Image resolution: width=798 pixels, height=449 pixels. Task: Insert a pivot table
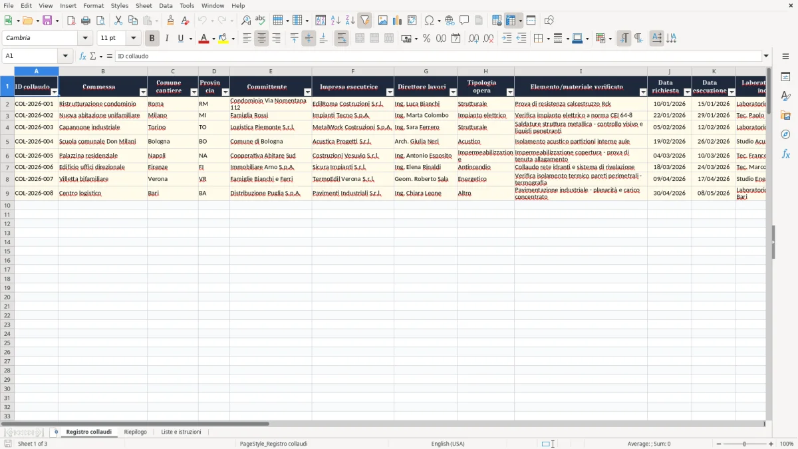coord(412,21)
